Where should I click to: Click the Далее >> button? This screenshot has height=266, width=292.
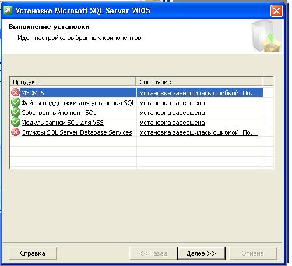pos(201,253)
